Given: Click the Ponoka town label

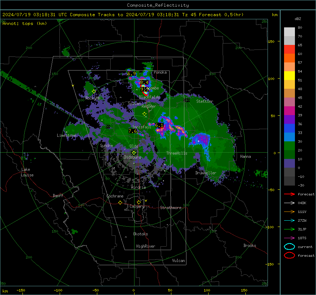Looking at the screenshot, I should tap(160, 72).
